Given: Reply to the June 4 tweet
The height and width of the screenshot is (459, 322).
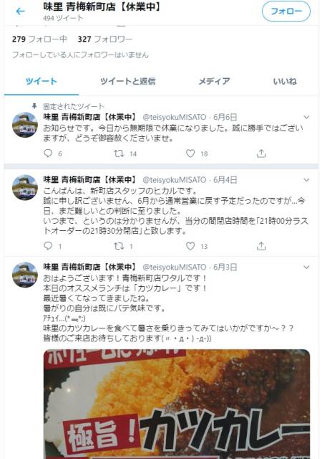Looking at the screenshot, I should pyautogui.click(x=48, y=246).
